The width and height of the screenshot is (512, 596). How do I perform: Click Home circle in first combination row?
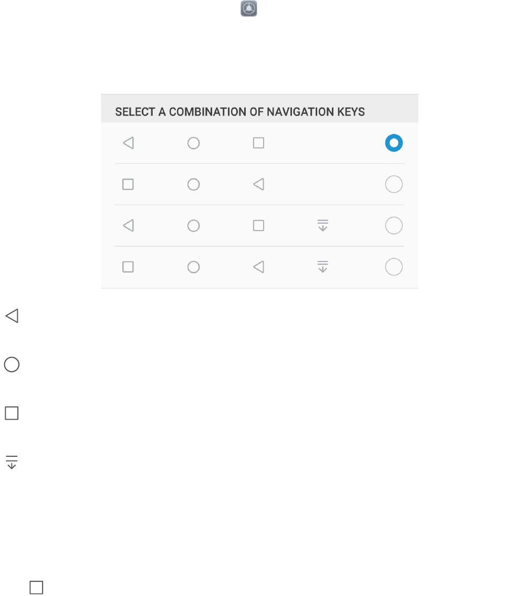pos(193,143)
